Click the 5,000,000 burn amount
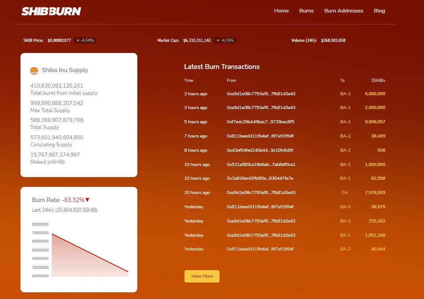The image size is (424, 299). (375, 93)
